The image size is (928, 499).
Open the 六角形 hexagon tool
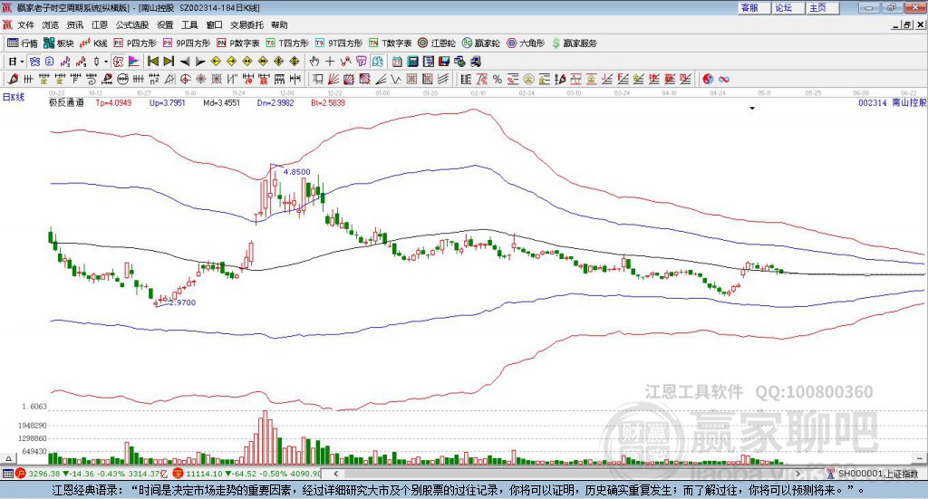[x=526, y=43]
